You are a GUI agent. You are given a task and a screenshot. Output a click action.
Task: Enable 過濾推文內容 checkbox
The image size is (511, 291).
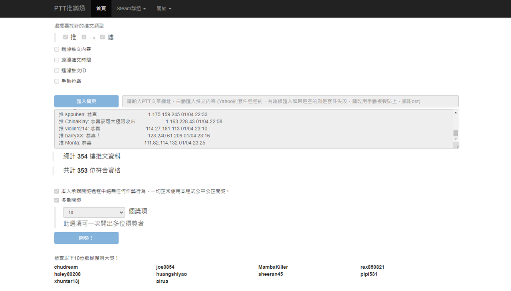57,49
